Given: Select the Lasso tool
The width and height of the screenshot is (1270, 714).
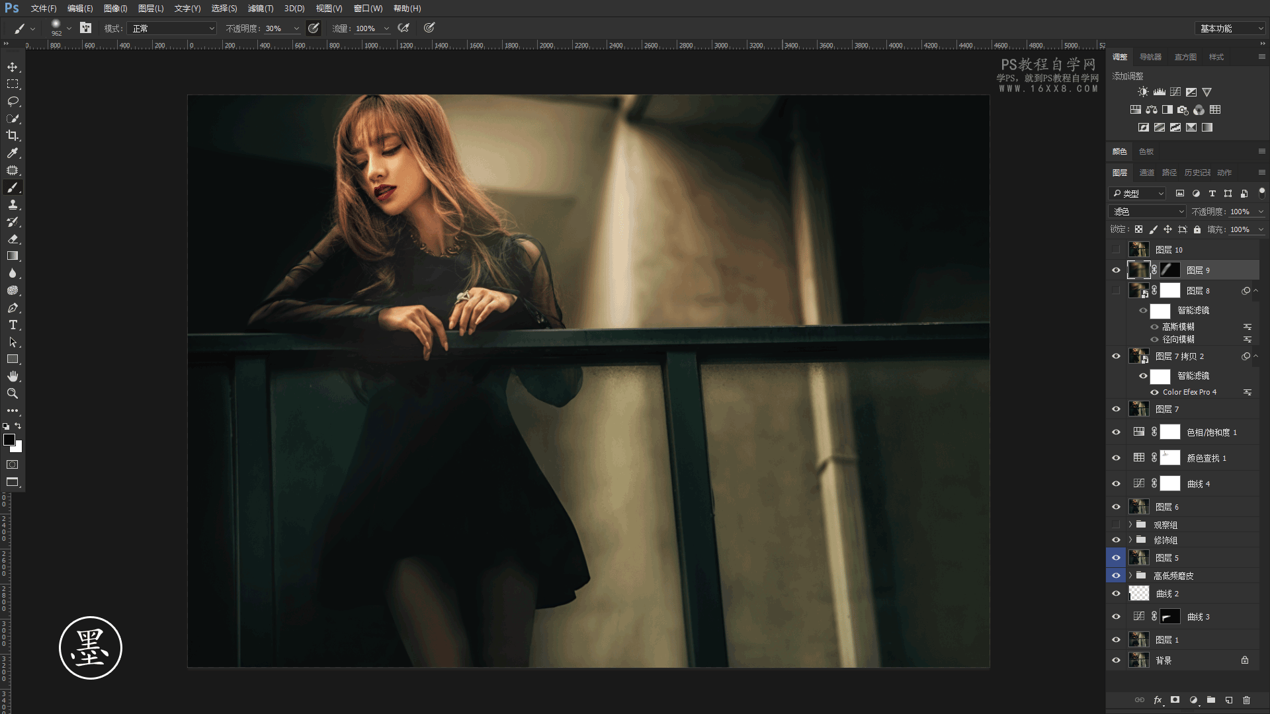Looking at the screenshot, I should click(x=13, y=101).
